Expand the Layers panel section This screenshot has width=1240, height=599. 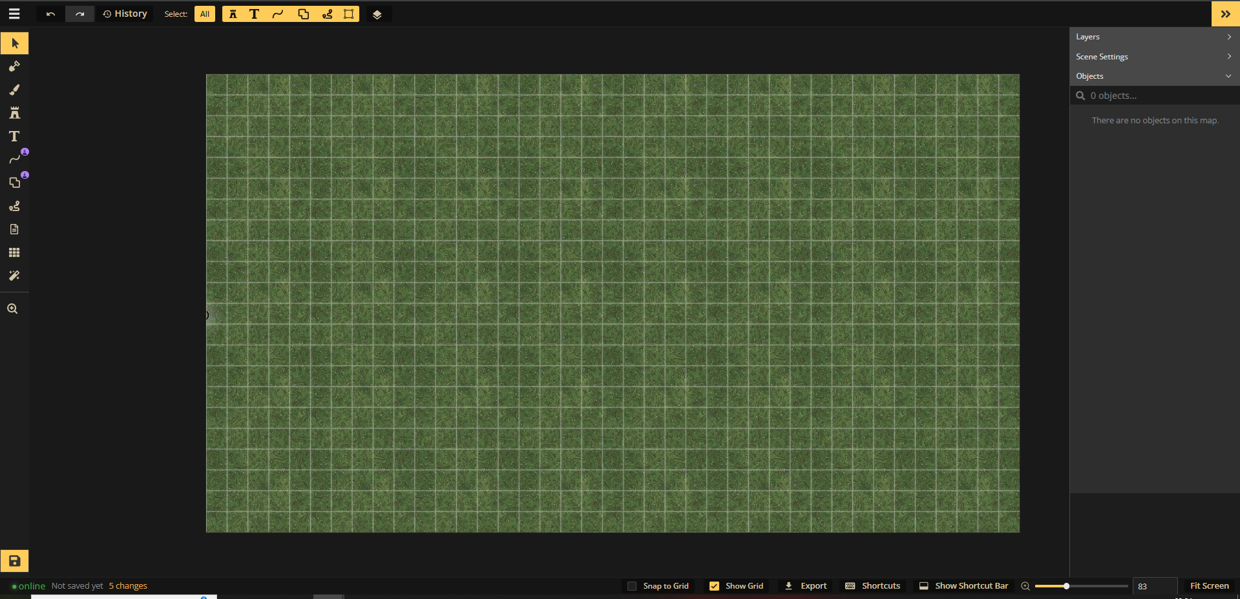click(x=1153, y=37)
